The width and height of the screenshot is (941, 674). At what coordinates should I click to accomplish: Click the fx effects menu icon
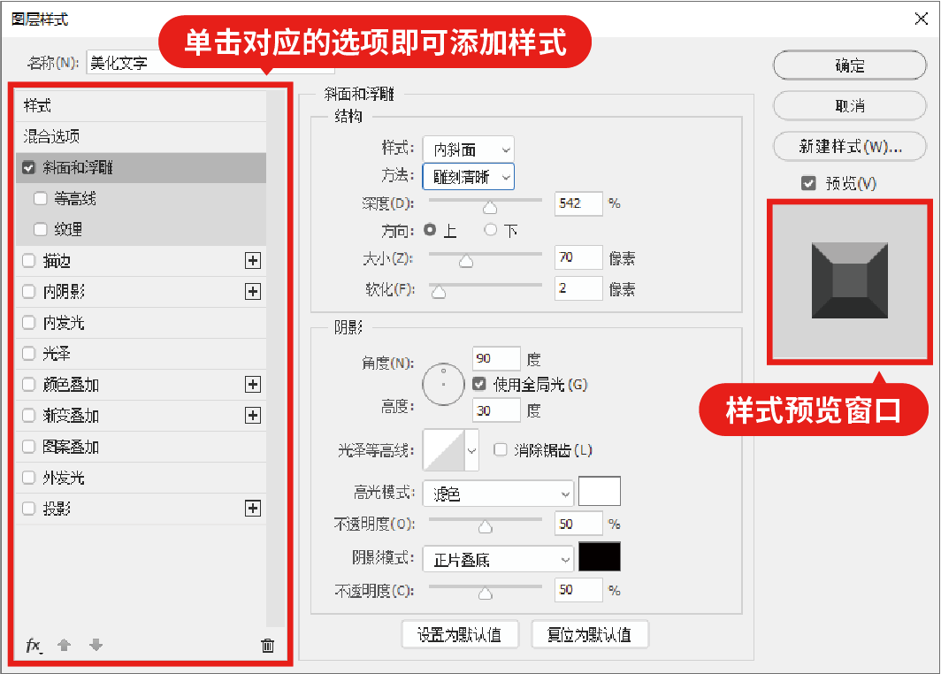(34, 646)
